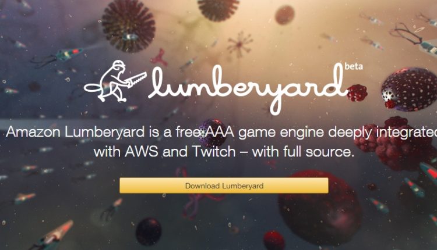This screenshot has width=437, height=250.
Task: Click the beaver mascot with saw icon
Action: (x=115, y=81)
